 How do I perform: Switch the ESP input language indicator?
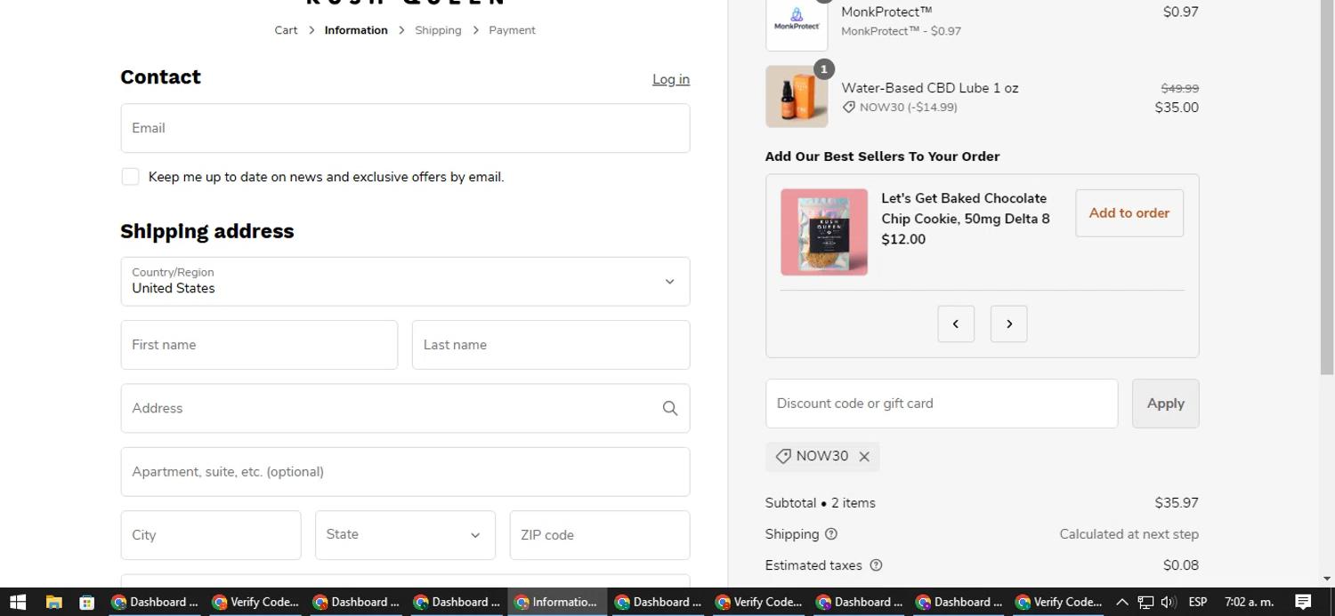tap(1198, 602)
